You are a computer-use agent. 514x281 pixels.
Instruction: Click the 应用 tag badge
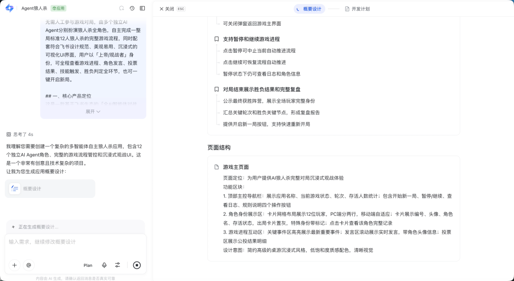pos(58,9)
